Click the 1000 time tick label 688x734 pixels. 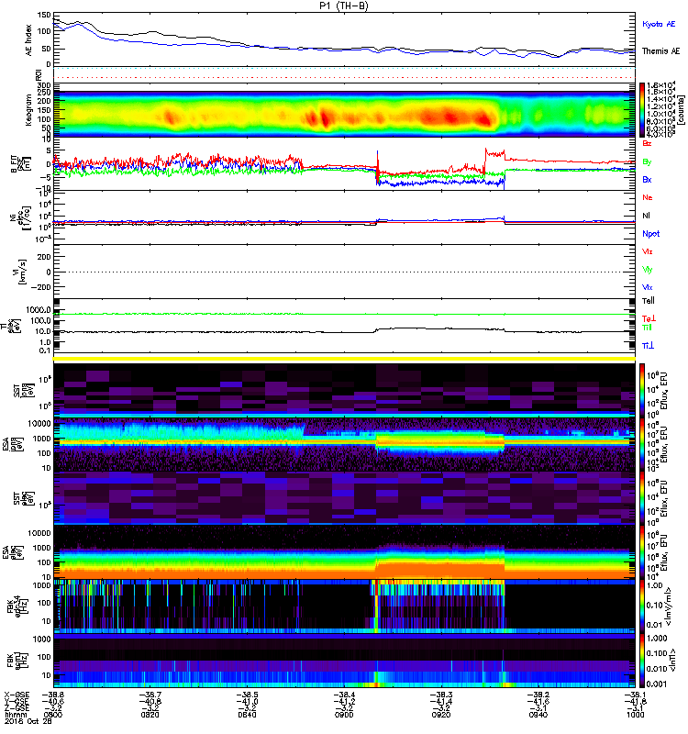[635, 715]
